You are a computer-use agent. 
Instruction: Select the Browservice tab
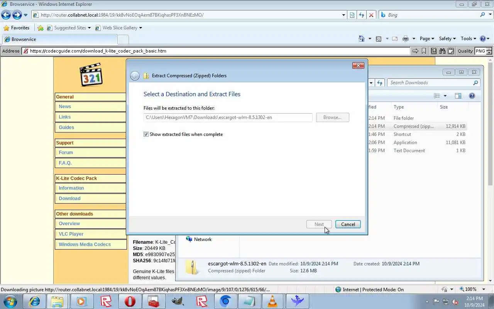pyautogui.click(x=59, y=39)
